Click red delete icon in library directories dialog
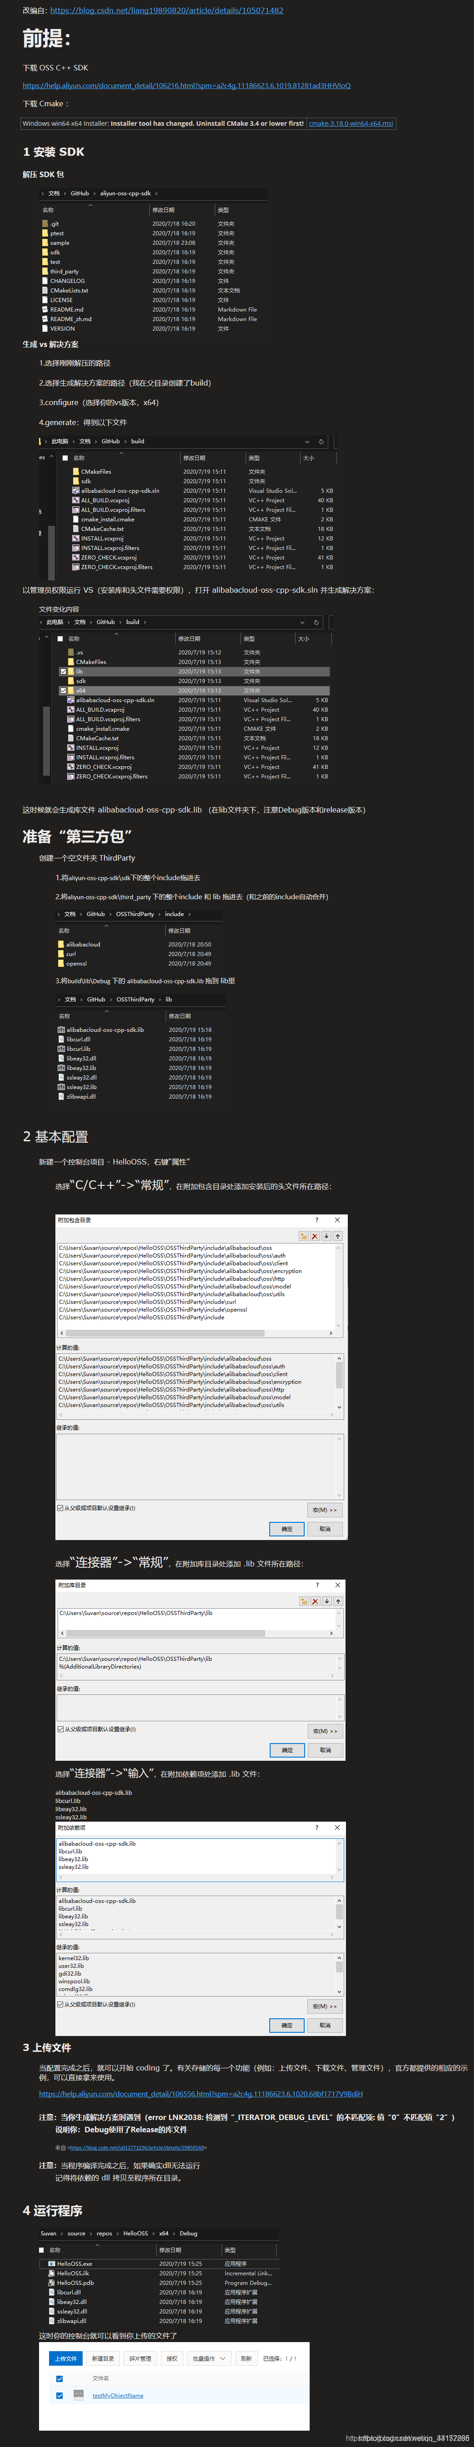Image resolution: width=474 pixels, height=2447 pixels. (316, 1601)
